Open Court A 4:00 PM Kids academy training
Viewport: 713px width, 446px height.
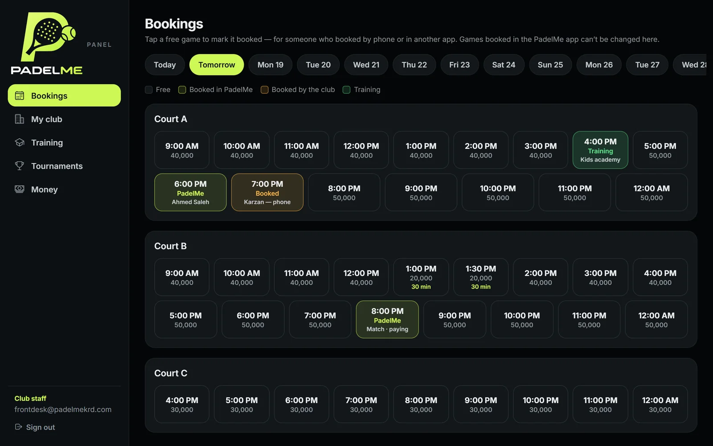600,150
